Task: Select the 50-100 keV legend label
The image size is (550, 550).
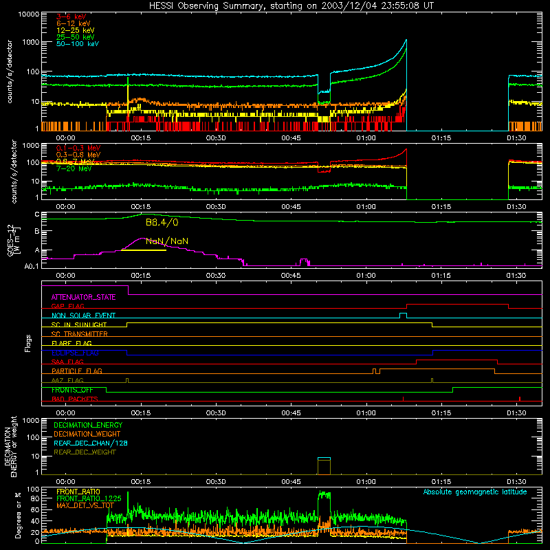Action: click(x=78, y=43)
